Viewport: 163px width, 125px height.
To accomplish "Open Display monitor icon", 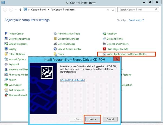I will click(x=6, y=49).
